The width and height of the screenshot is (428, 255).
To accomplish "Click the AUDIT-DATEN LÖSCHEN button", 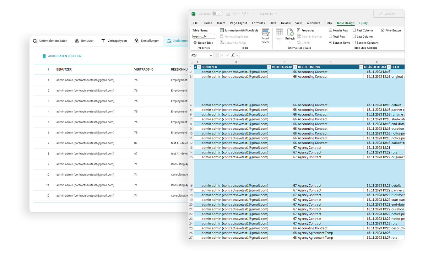I will click(x=62, y=56).
